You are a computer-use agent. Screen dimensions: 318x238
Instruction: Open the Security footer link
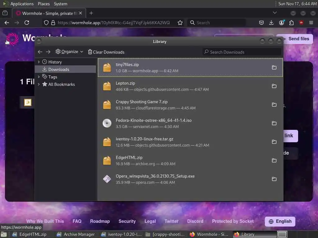[x=127, y=221]
